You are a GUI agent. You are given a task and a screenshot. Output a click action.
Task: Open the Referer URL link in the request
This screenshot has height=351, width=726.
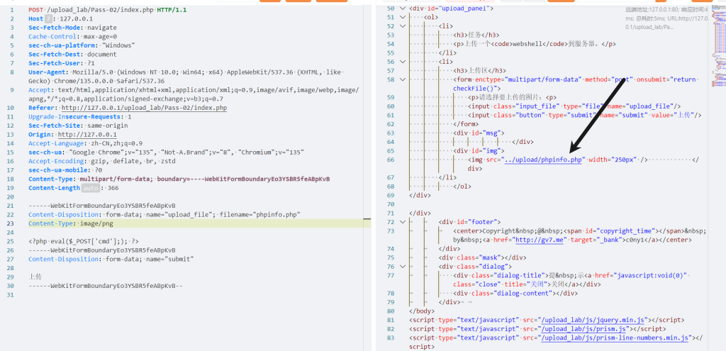(144, 108)
